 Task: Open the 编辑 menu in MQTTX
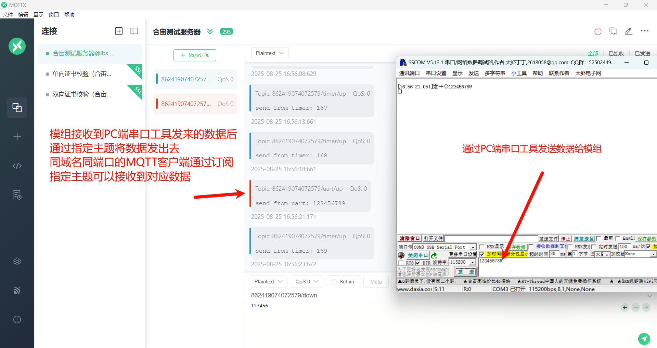[23, 14]
